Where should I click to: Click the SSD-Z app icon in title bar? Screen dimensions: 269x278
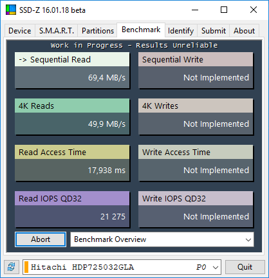[x=11, y=10]
